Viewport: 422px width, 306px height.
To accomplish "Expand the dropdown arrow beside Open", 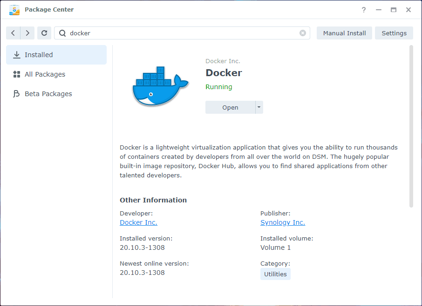I will coord(259,107).
